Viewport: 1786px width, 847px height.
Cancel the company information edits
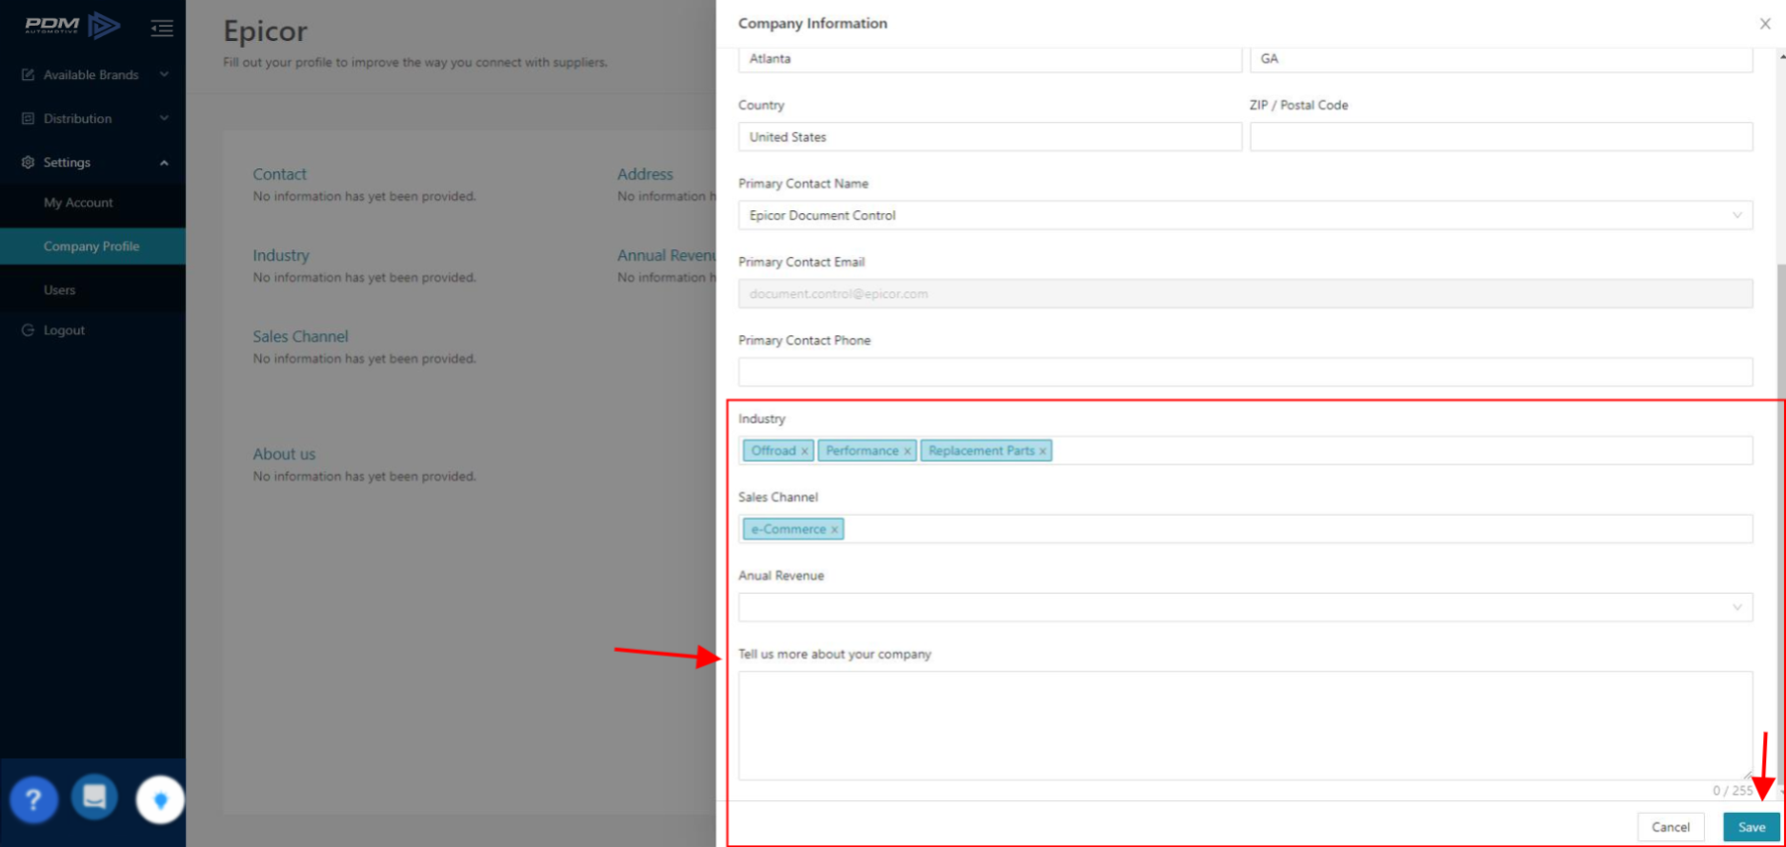[x=1670, y=827]
